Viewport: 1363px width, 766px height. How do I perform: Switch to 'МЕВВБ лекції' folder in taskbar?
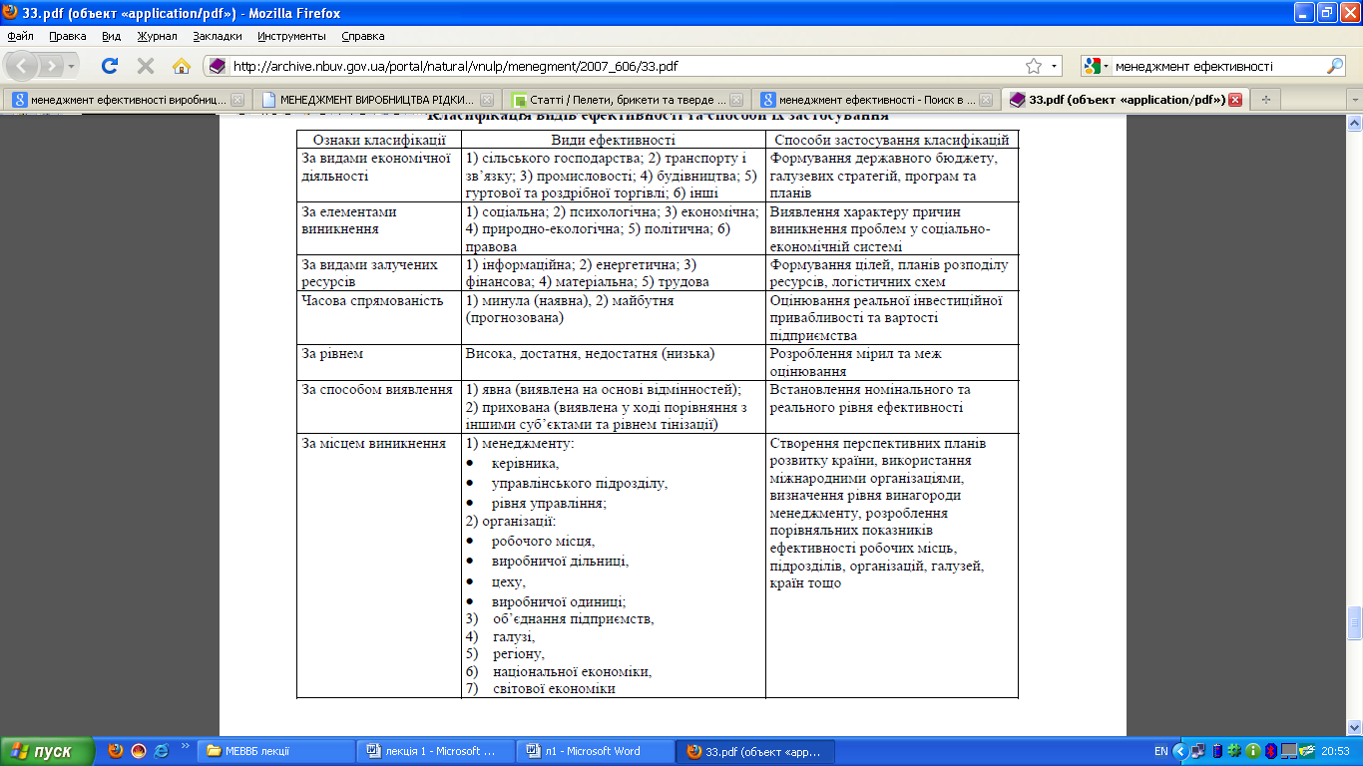coord(276,751)
